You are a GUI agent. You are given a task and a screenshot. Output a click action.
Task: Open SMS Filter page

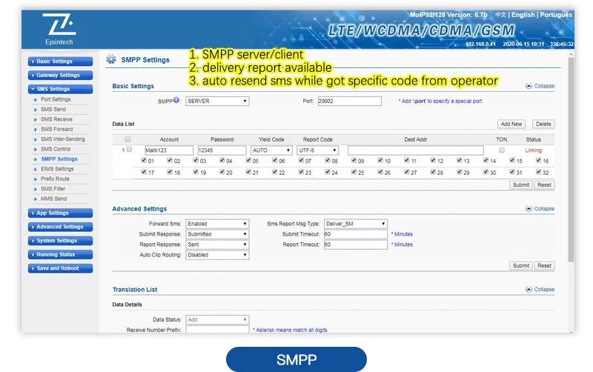(53, 189)
